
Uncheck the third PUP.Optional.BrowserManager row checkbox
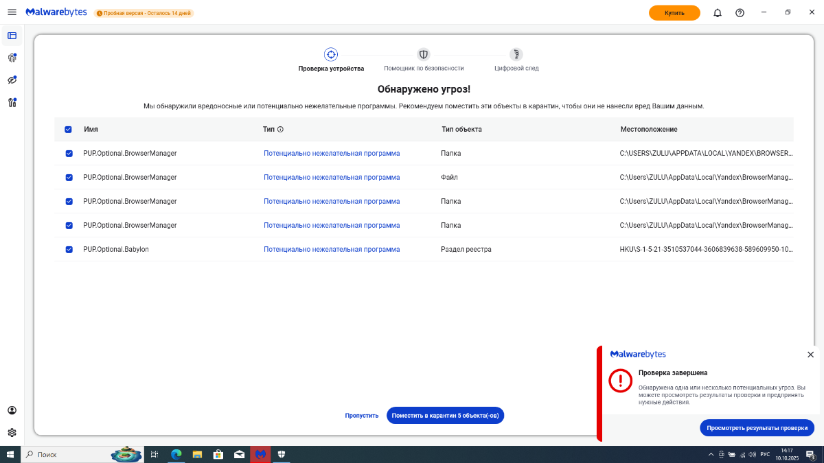pos(69,202)
